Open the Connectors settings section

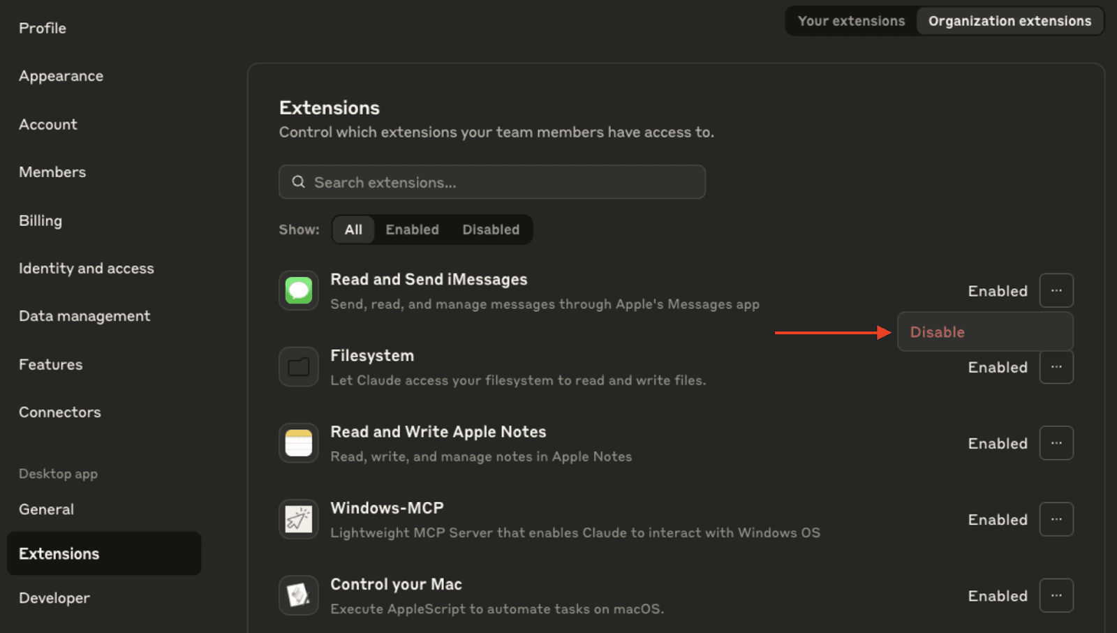click(59, 412)
